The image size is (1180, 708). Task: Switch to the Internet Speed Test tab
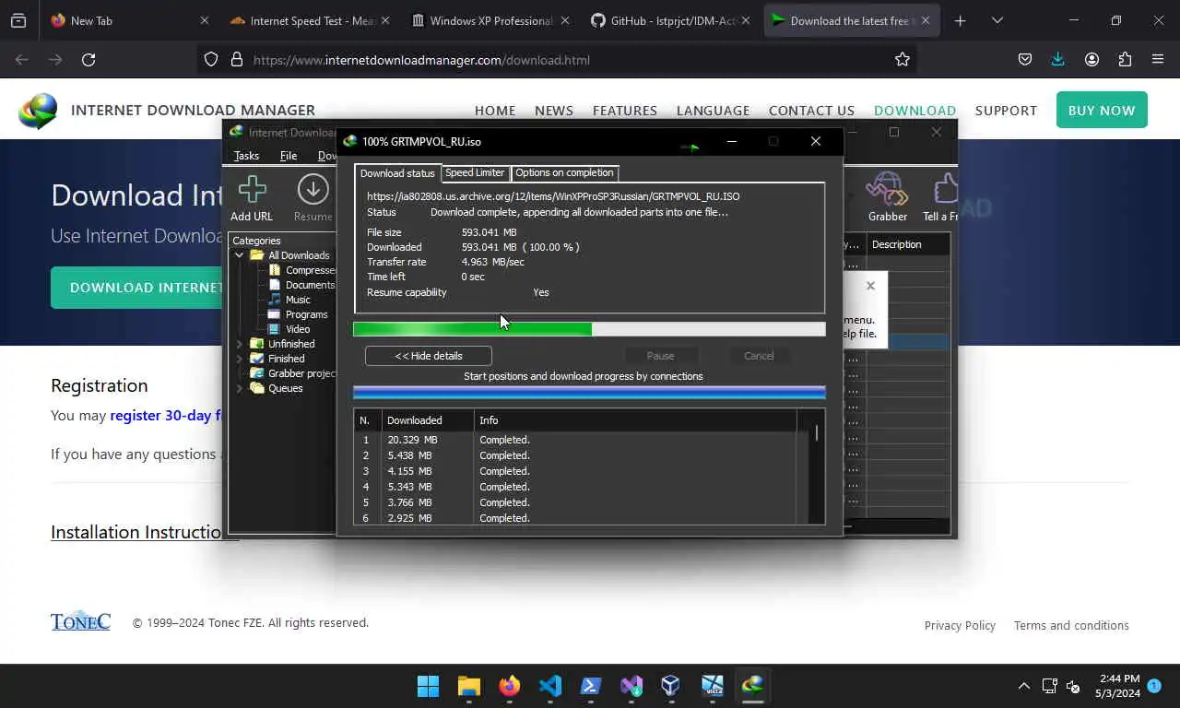point(310,20)
